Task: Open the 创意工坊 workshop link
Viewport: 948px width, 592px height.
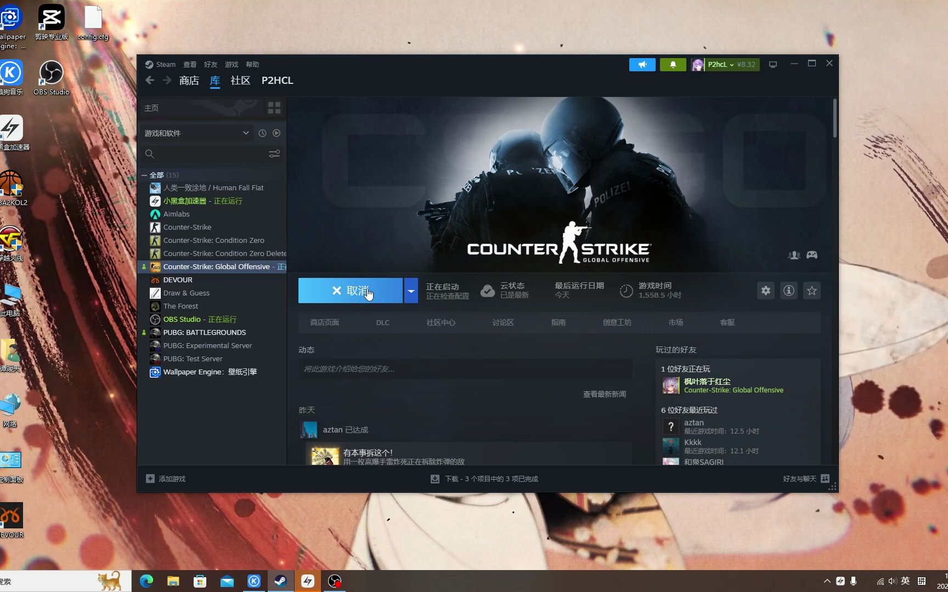Action: click(617, 322)
